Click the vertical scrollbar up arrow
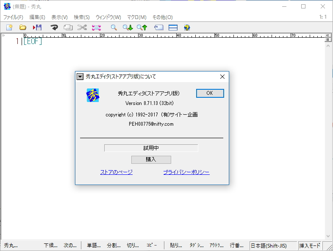333x251 pixels. pos(328,46)
